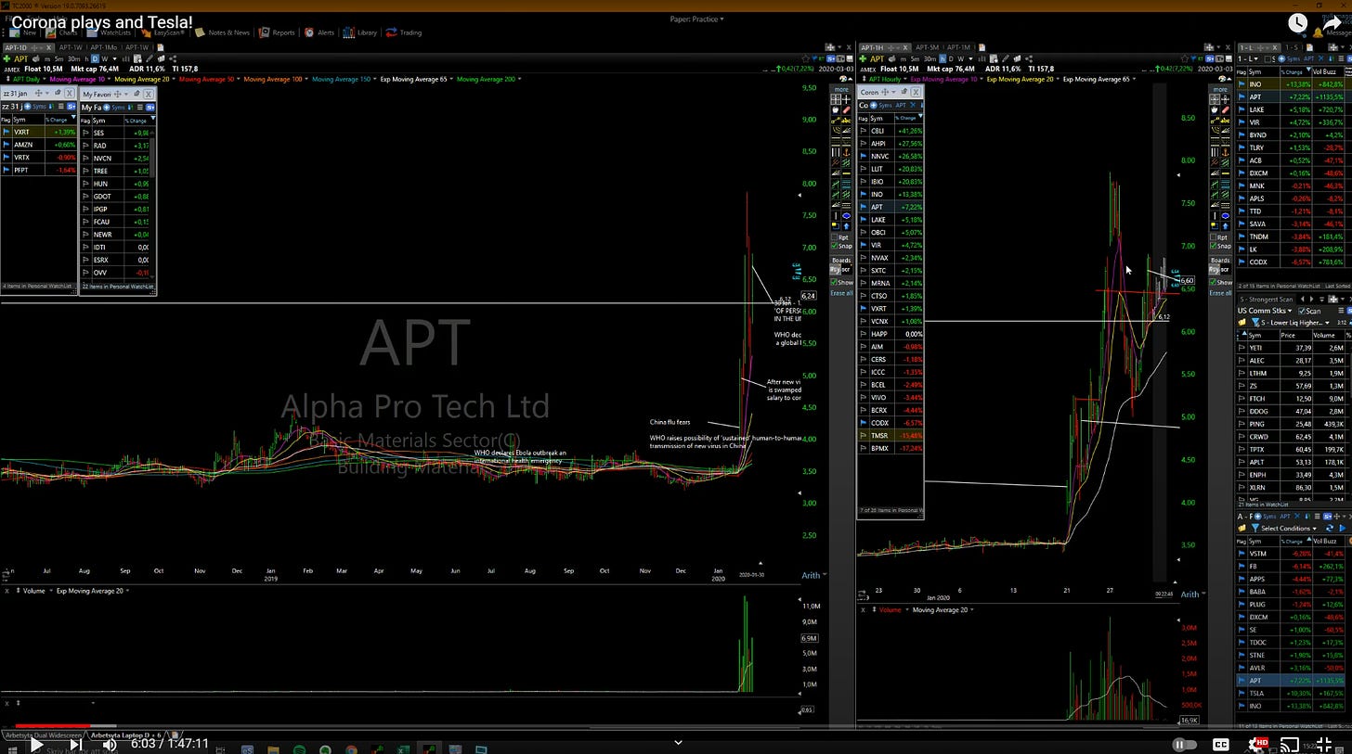Viewport: 1352px width, 754px height.
Task: Launch EasyScan from the toolbar
Action: point(162,32)
